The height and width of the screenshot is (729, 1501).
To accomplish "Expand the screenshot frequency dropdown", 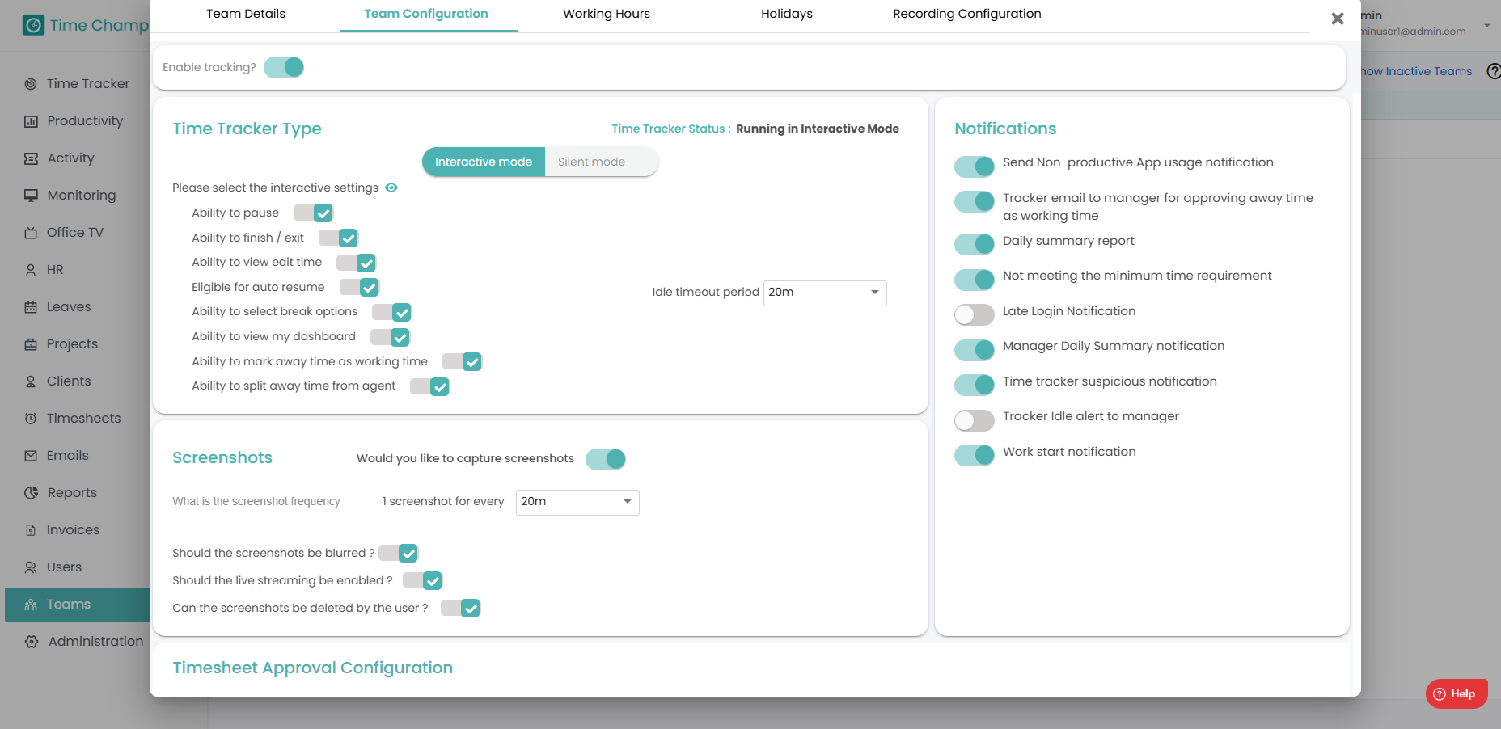I will [577, 502].
